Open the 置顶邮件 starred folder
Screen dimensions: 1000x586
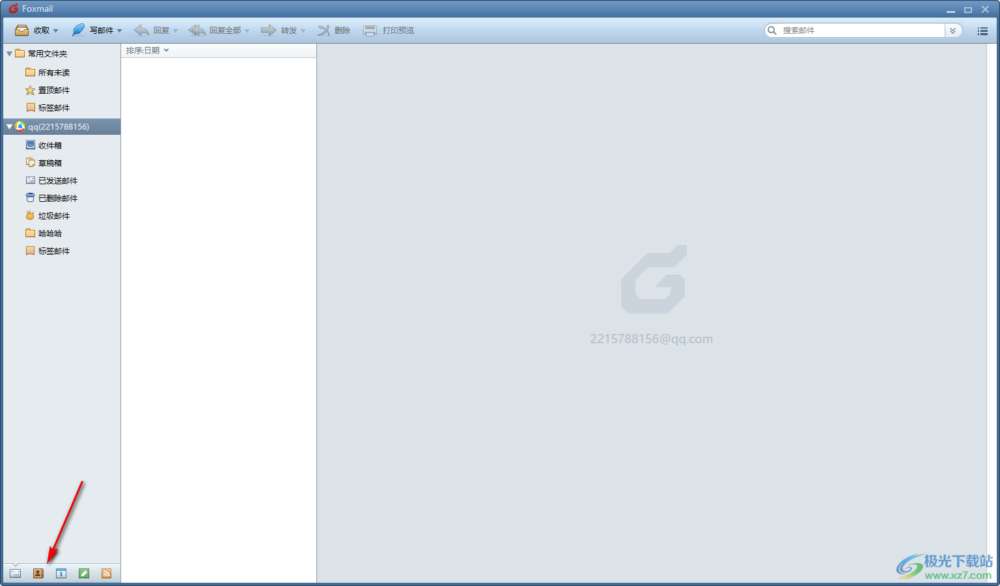tap(48, 90)
